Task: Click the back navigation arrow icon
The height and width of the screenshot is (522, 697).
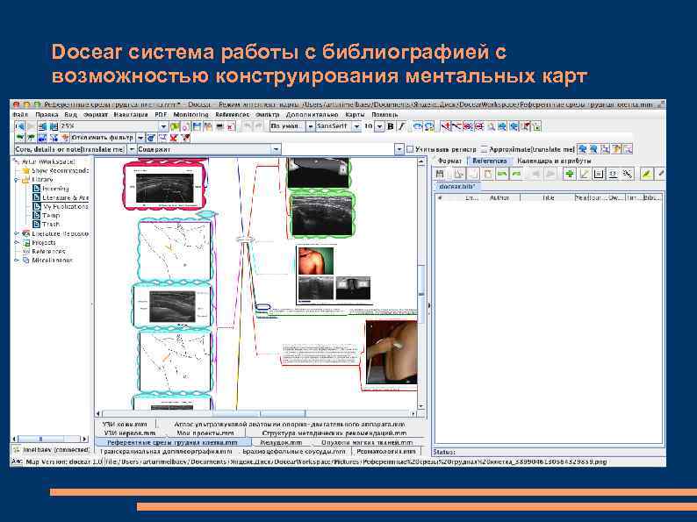Action: pyautogui.click(x=19, y=126)
